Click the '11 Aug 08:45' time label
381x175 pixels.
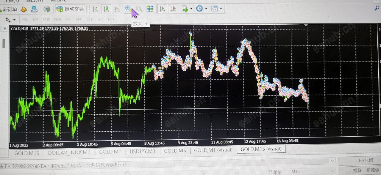222,142
